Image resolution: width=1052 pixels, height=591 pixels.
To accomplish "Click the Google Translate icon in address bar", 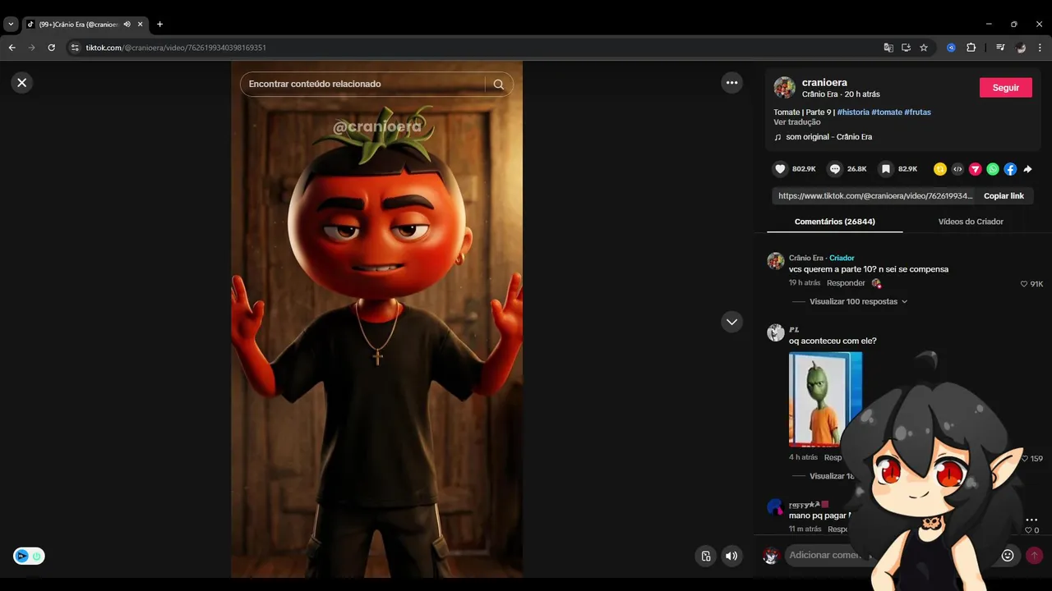I will coord(888,48).
